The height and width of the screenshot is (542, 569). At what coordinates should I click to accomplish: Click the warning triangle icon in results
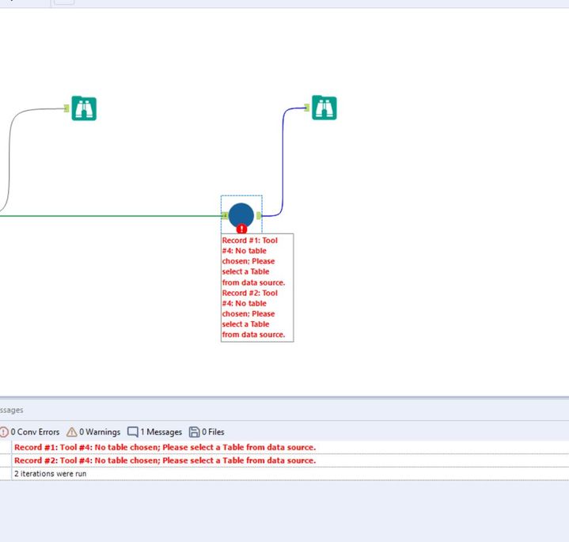pyautogui.click(x=71, y=432)
